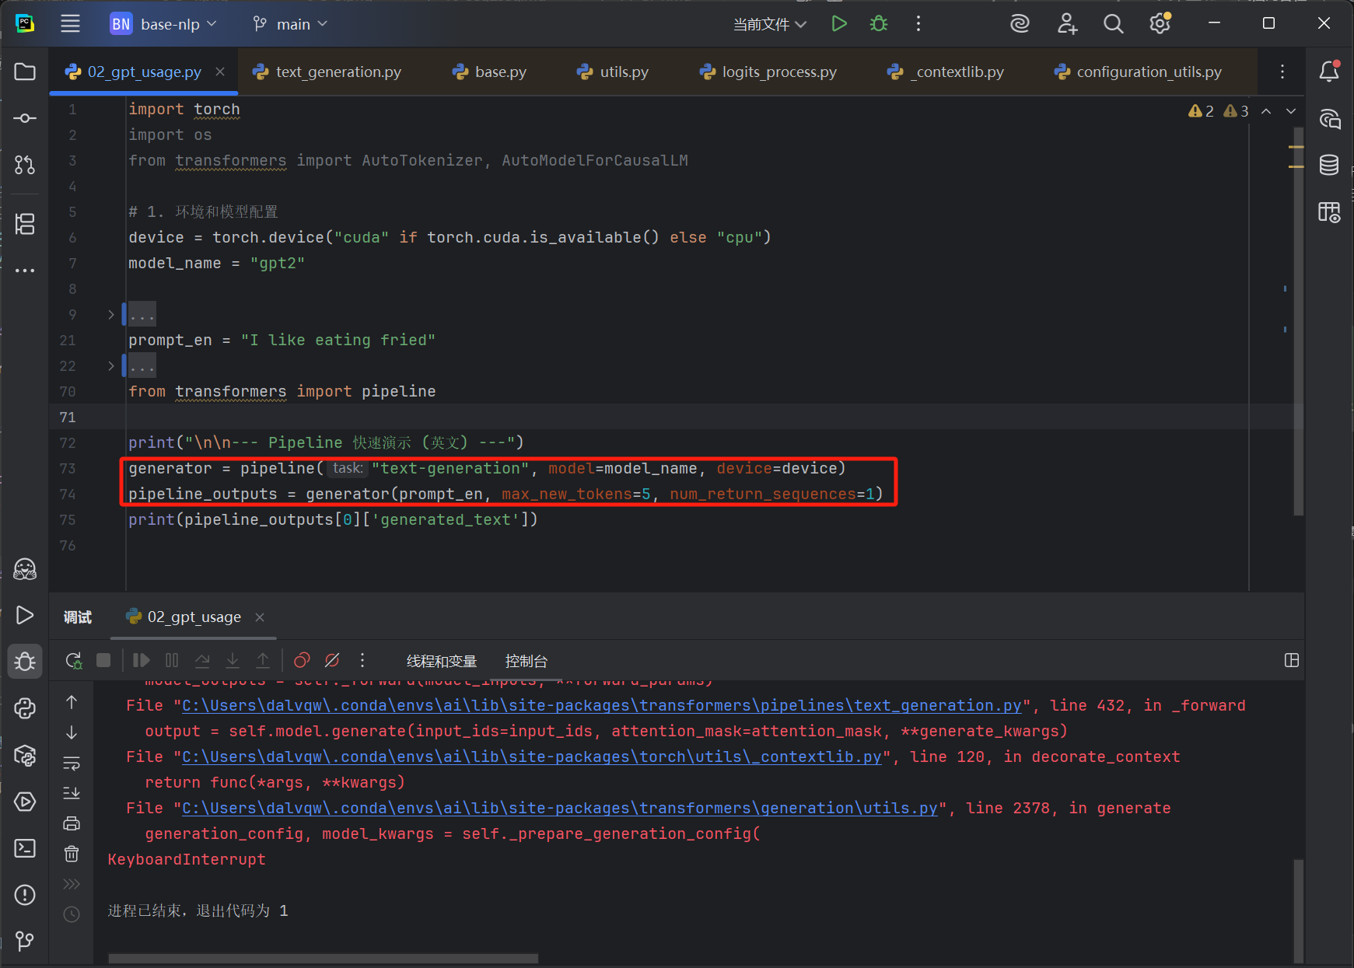The image size is (1354, 968).
Task: Open the text_generation.py traceback link
Action: [601, 705]
